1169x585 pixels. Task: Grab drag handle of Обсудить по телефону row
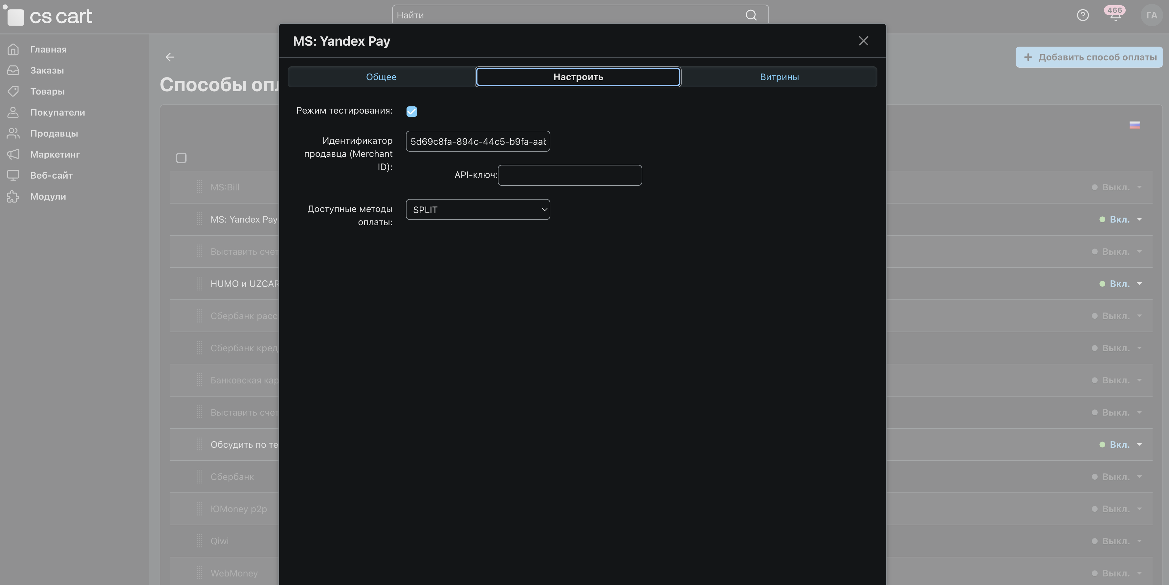199,444
